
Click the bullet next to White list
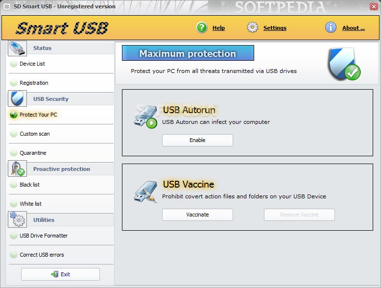click(14, 204)
